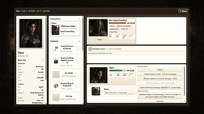Viewport: 204px width, 114px height.
Task: Activate Barbarian Rage bonus action
Action: point(160,96)
